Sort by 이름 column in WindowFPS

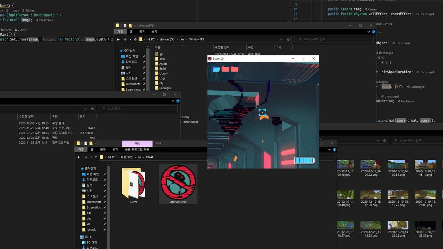coord(157,47)
